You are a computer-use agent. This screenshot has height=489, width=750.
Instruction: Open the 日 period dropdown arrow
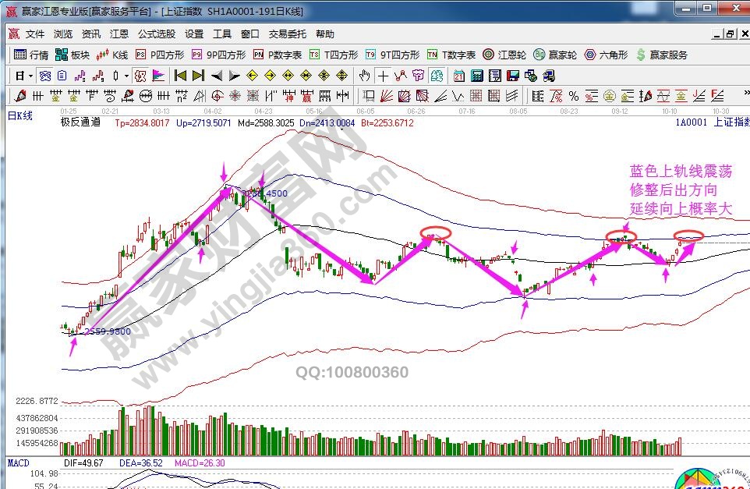(30, 76)
